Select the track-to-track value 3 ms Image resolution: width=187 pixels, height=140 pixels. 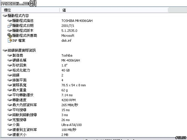click(x=65, y=115)
